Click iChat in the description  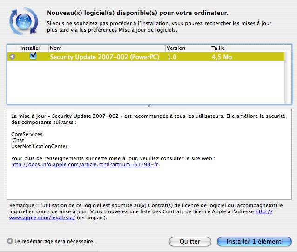[18, 140]
